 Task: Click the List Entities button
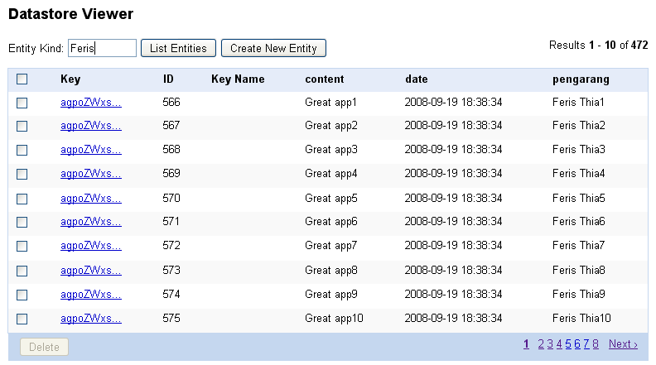(x=178, y=48)
